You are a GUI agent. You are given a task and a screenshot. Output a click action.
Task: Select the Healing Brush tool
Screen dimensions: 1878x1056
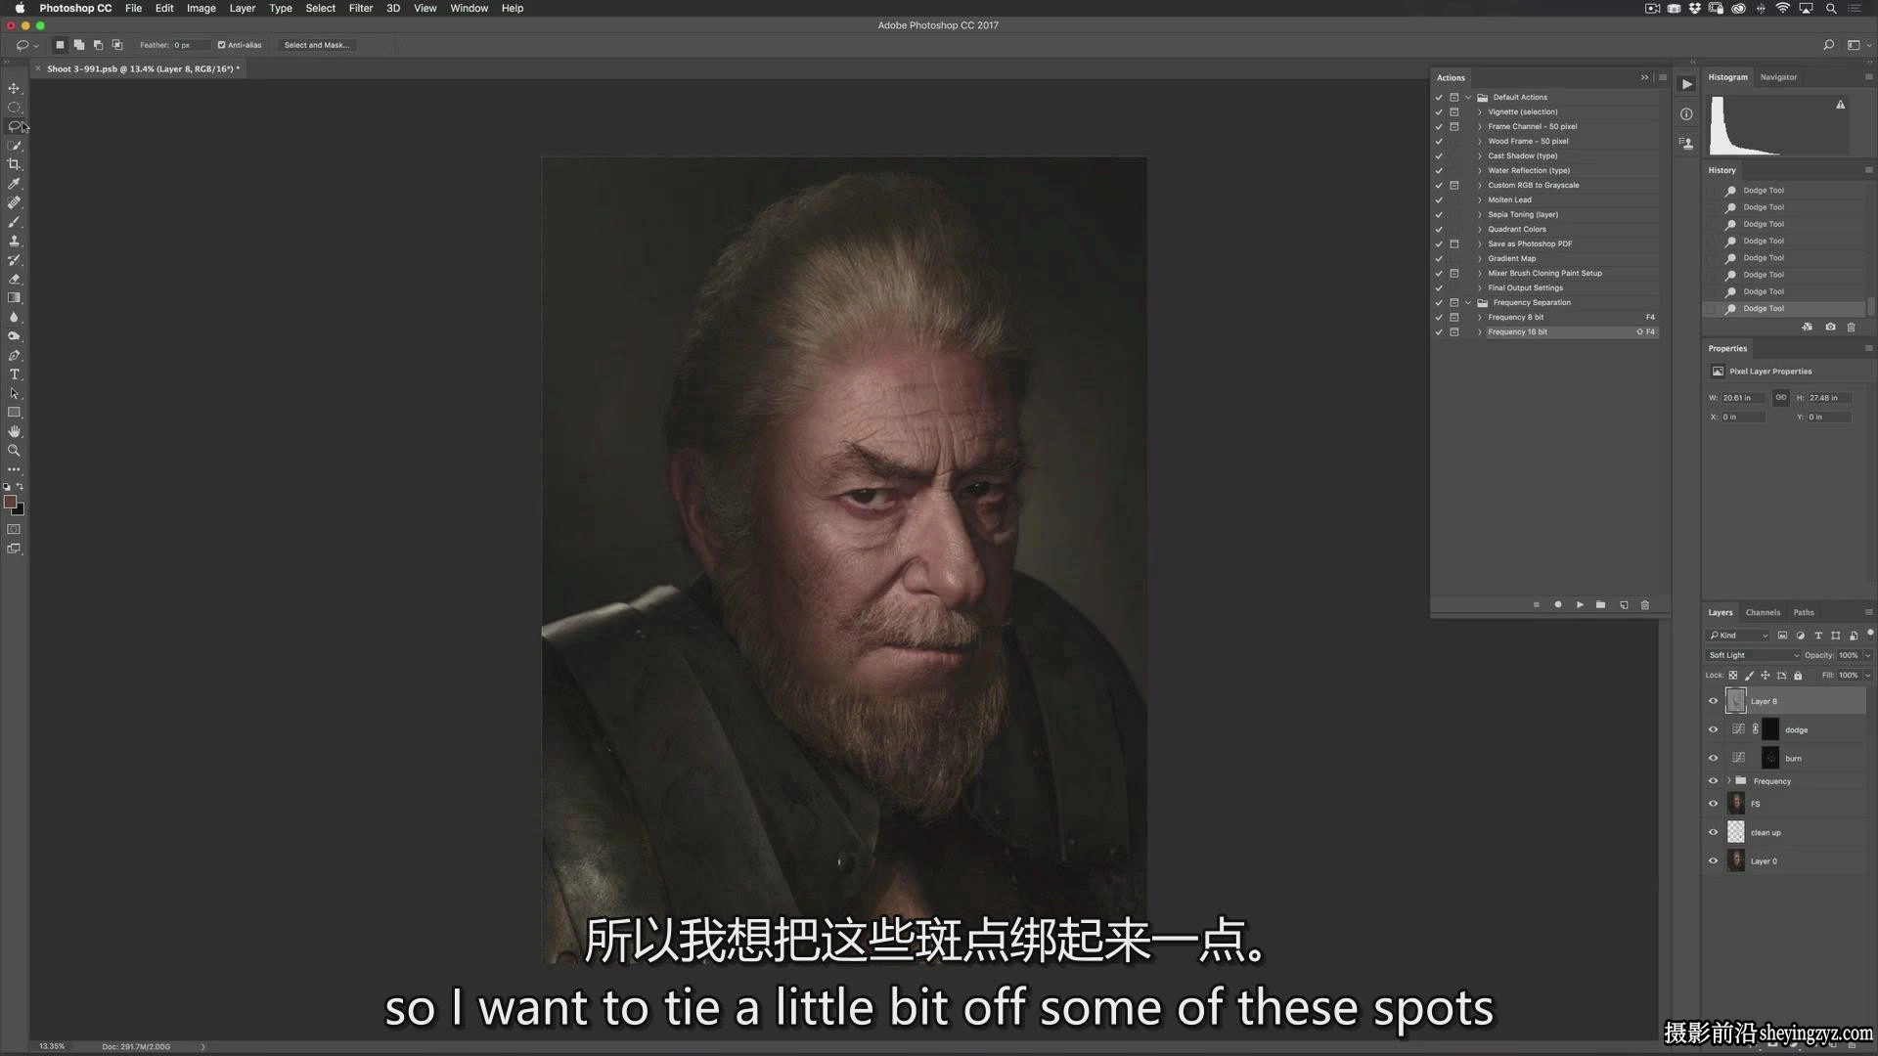(x=14, y=202)
